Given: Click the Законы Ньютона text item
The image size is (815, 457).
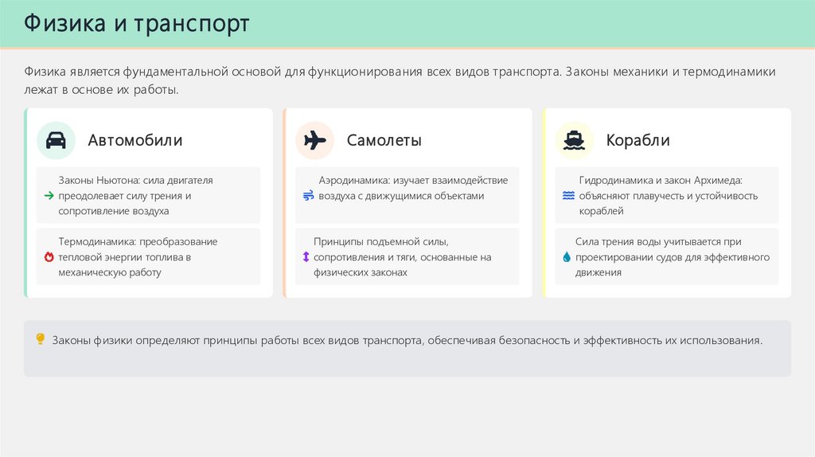Looking at the screenshot, I should pyautogui.click(x=135, y=196).
